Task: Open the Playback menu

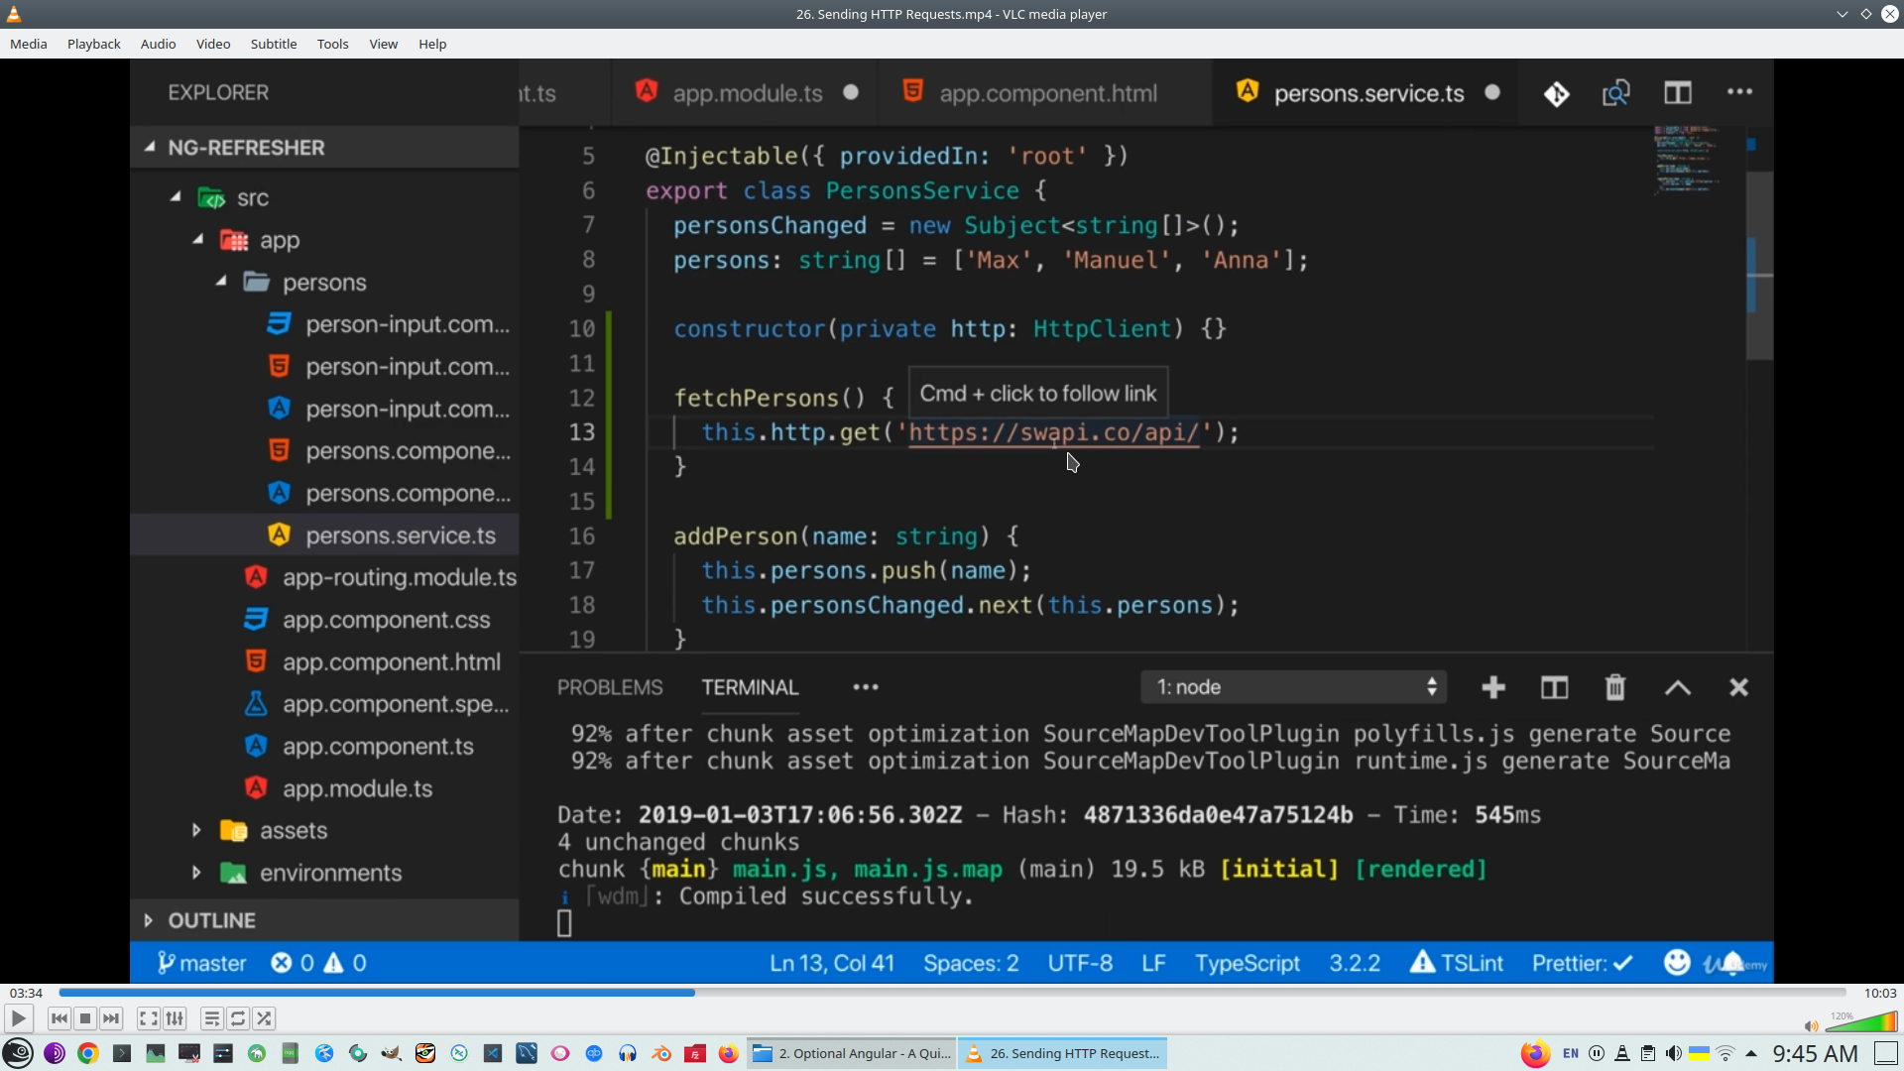Action: tap(93, 44)
